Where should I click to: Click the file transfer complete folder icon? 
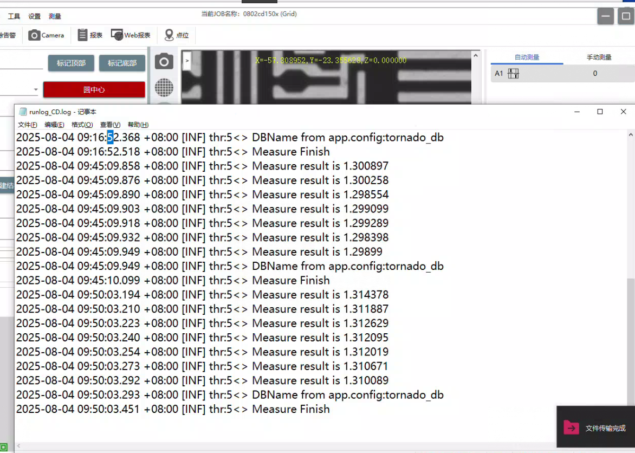tap(571, 428)
